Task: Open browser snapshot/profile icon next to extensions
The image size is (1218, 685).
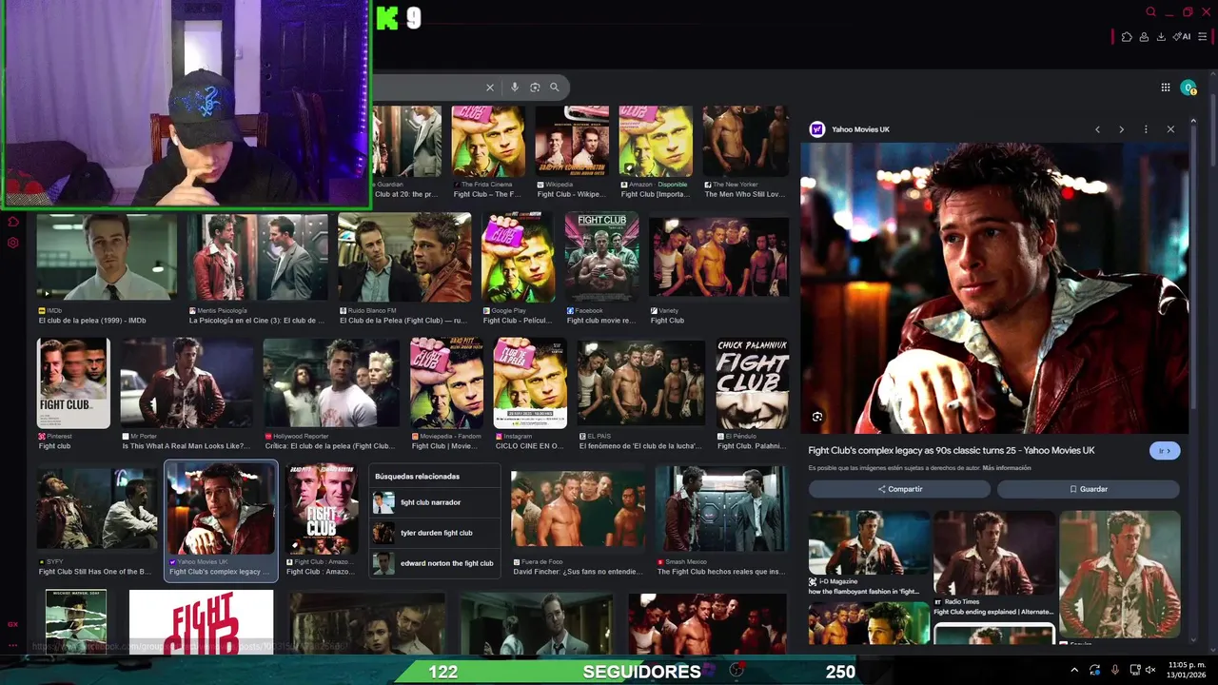Action: (x=1144, y=37)
